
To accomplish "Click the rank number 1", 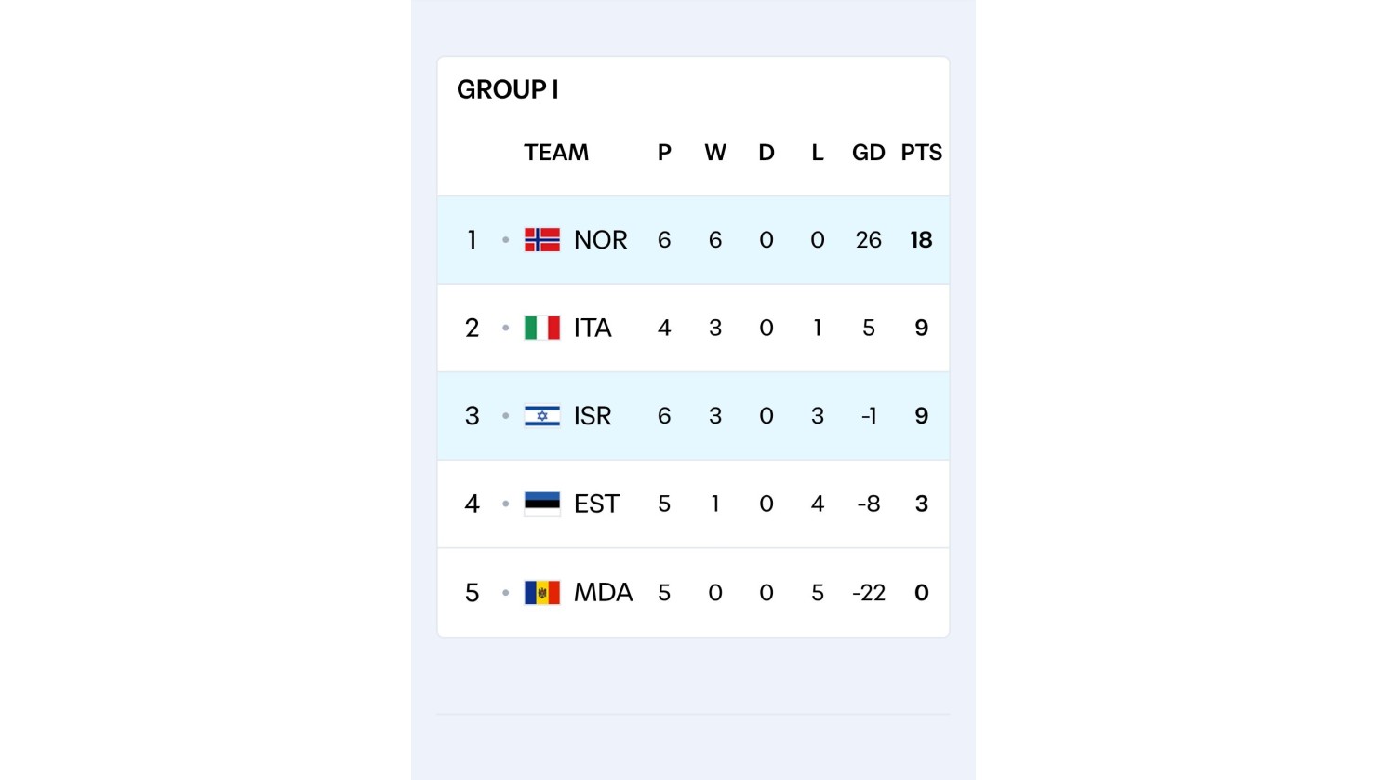I will pos(472,240).
